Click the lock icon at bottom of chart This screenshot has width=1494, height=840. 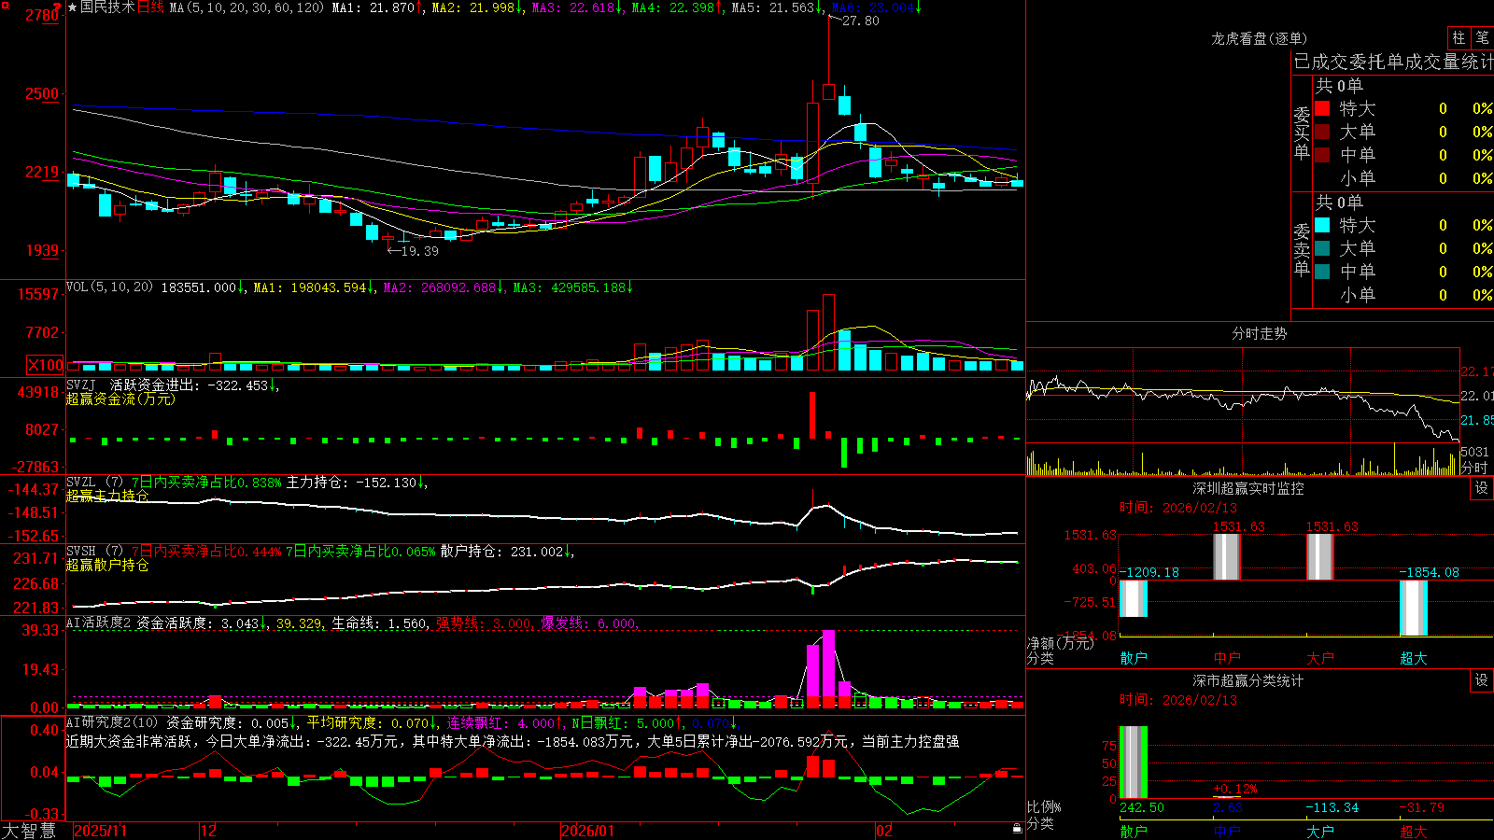(x=1018, y=829)
